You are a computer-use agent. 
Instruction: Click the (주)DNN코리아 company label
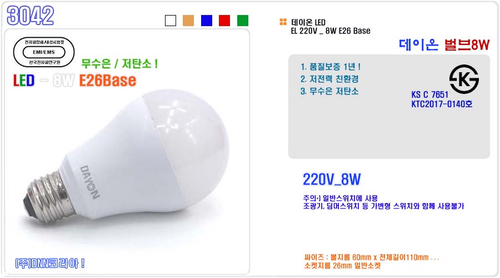[x=50, y=264]
